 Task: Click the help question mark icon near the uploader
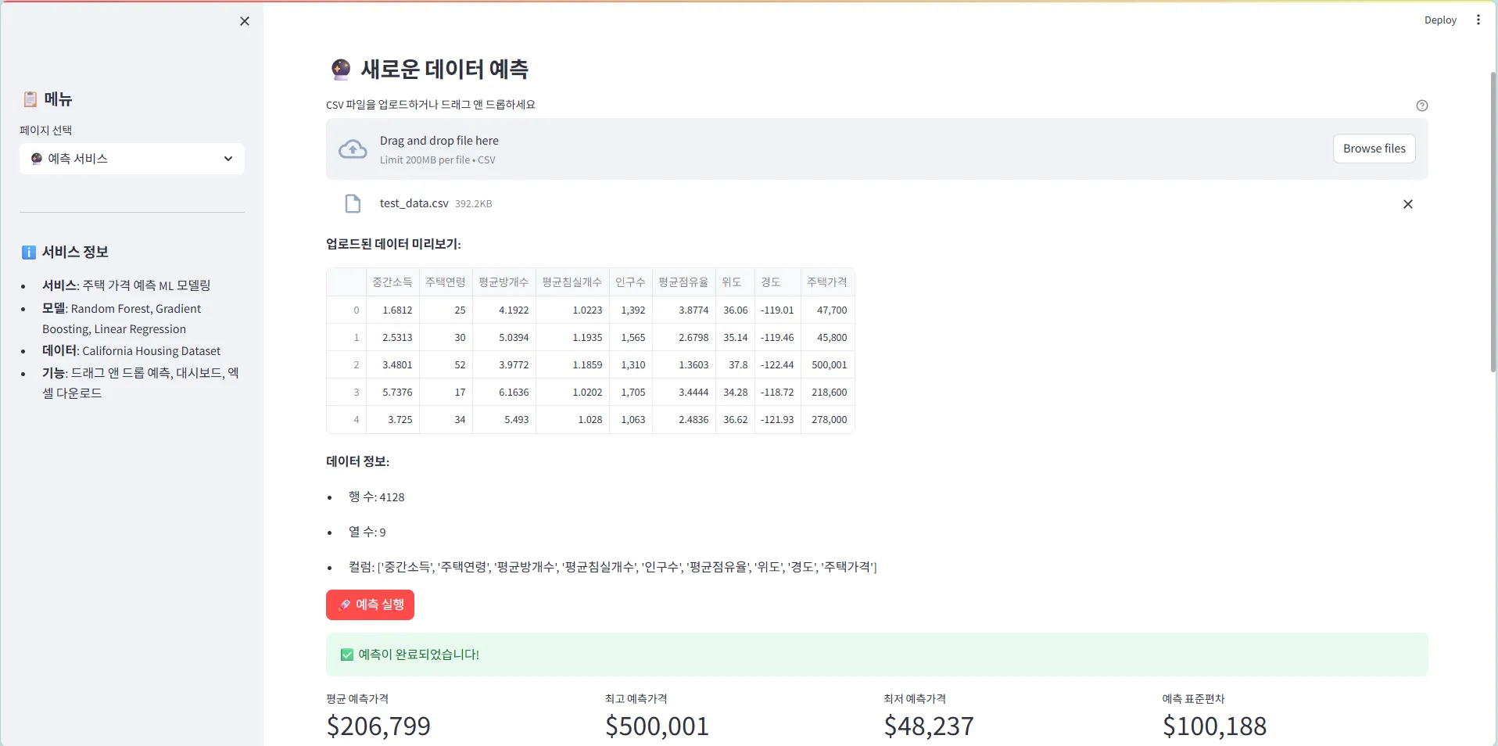[x=1422, y=106]
